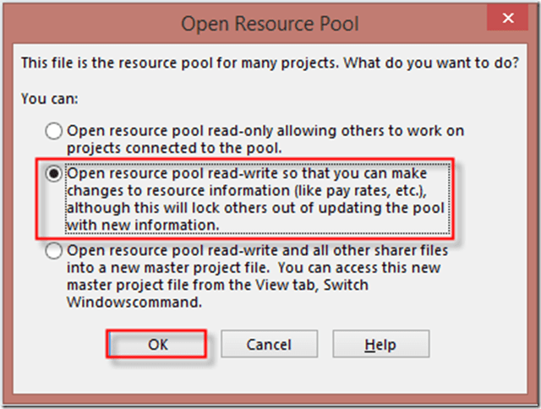Screen dimensions: 541x409
Task: Select the read-only resource pool radio button
Action: click(55, 131)
